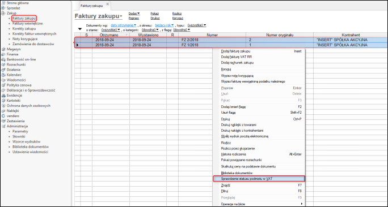
Task: Choose 'Dodaj fakturę zakupu' in context menu
Action: click(x=259, y=51)
